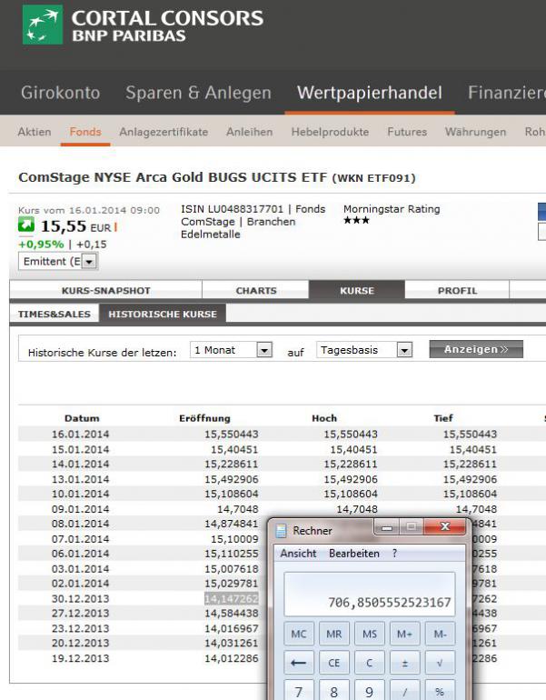The width and height of the screenshot is (546, 700).
Task: Click the Rechner calculator title icon
Action: point(281,531)
